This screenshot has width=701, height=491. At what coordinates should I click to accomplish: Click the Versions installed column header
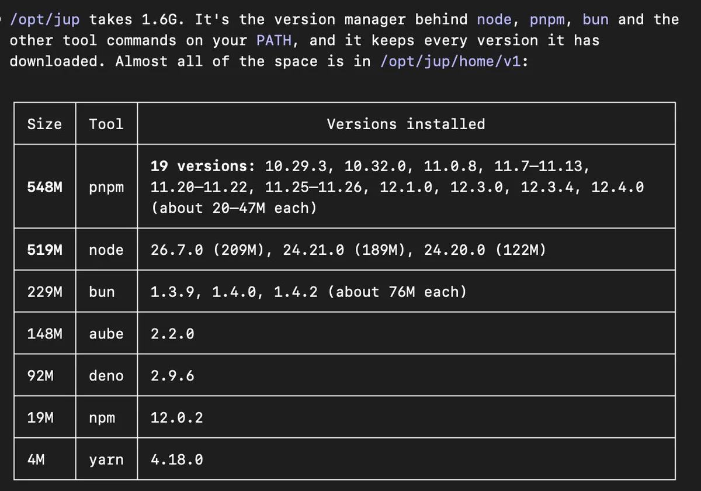pyautogui.click(x=406, y=124)
